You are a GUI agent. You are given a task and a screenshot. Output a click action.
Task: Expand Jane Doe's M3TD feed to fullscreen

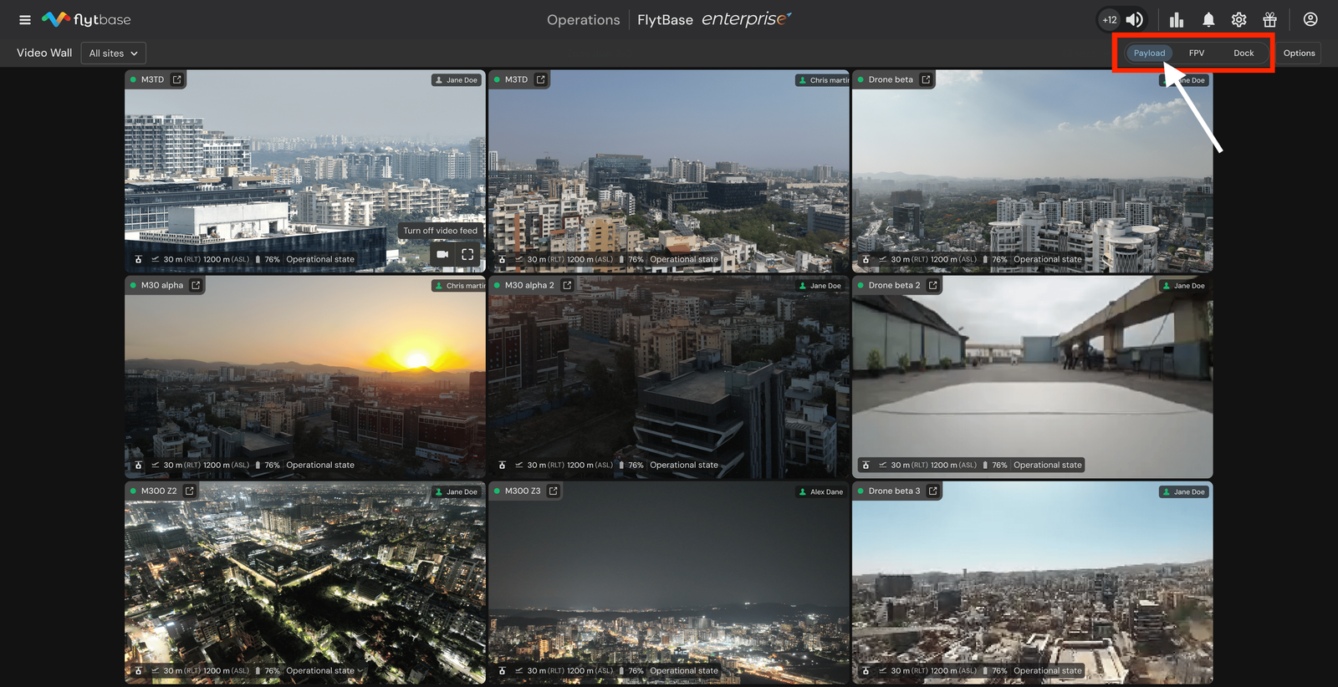coord(467,254)
